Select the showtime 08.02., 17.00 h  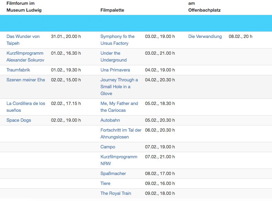(x=160, y=174)
